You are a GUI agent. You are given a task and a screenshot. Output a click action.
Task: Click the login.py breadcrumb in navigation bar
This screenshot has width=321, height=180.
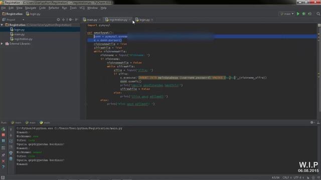(33, 14)
